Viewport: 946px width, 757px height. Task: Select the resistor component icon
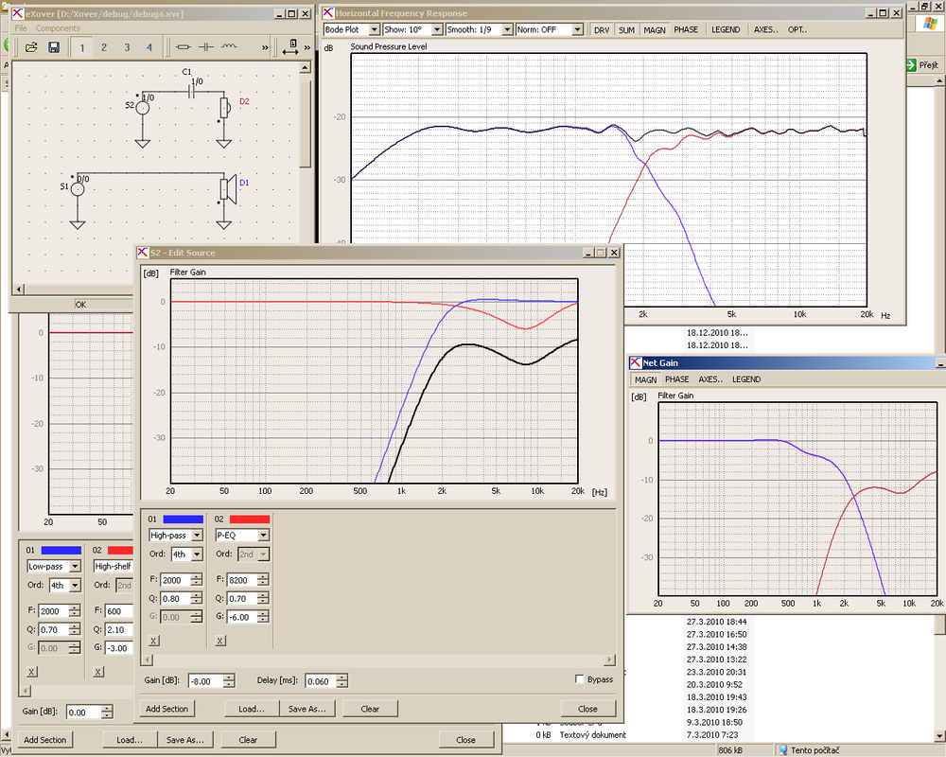click(183, 47)
